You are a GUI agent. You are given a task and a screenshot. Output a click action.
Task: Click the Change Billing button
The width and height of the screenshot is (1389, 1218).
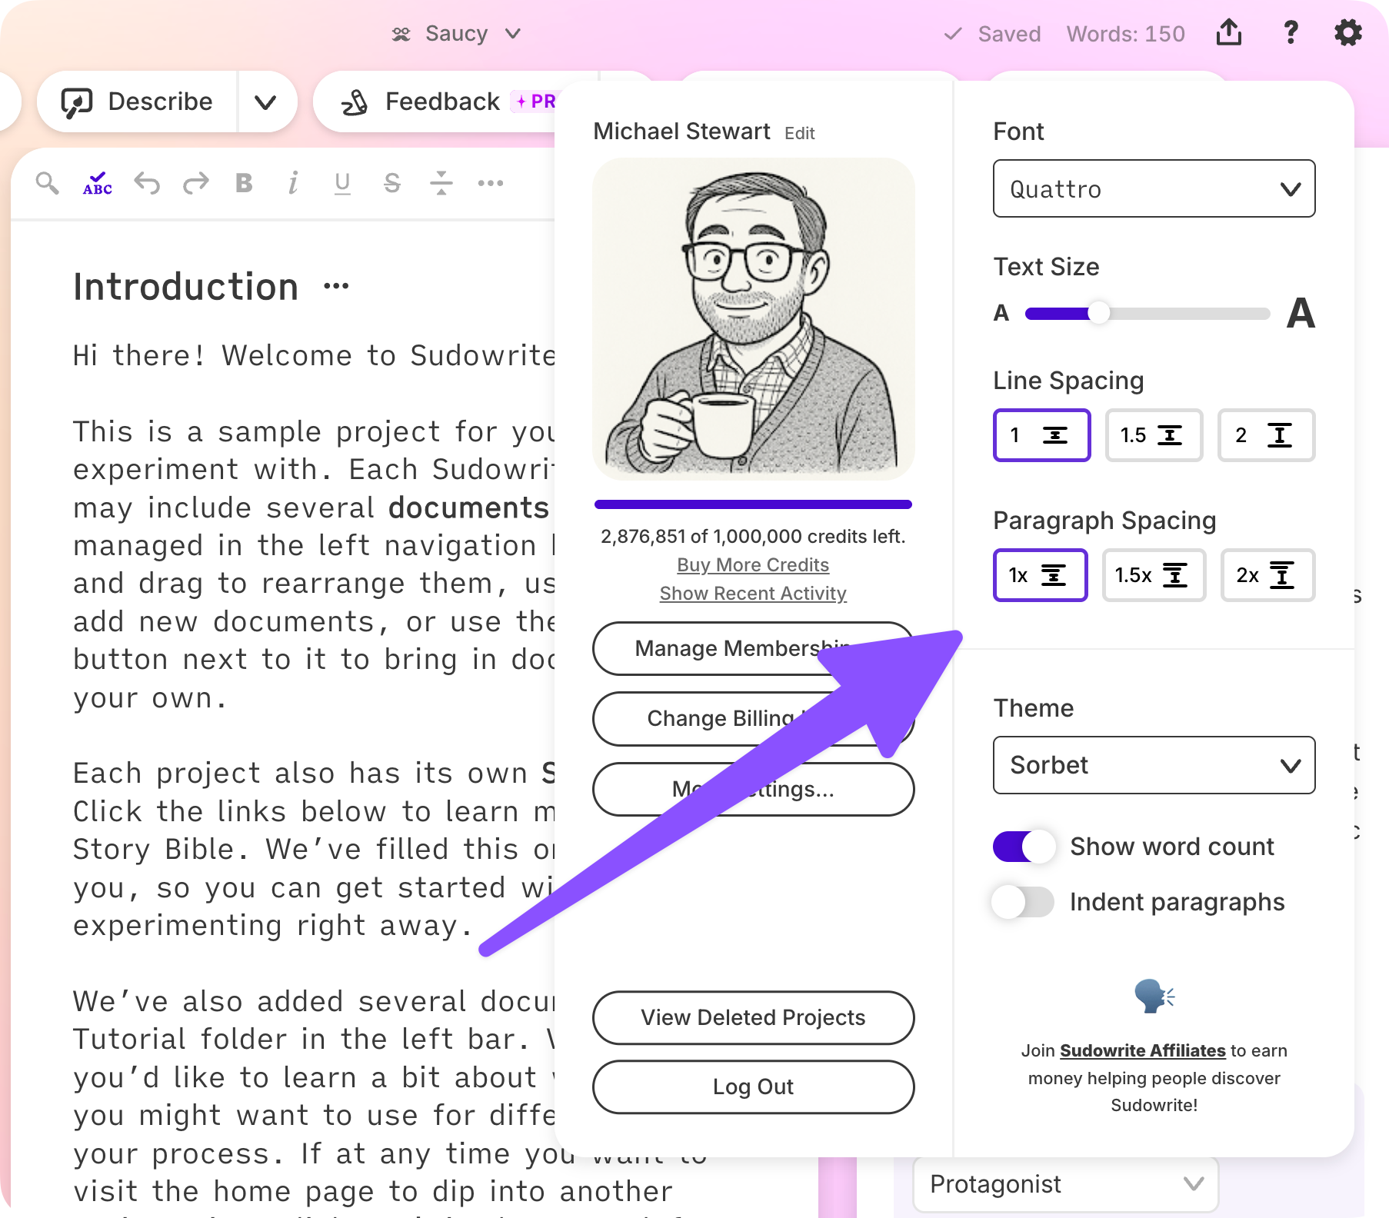753,718
